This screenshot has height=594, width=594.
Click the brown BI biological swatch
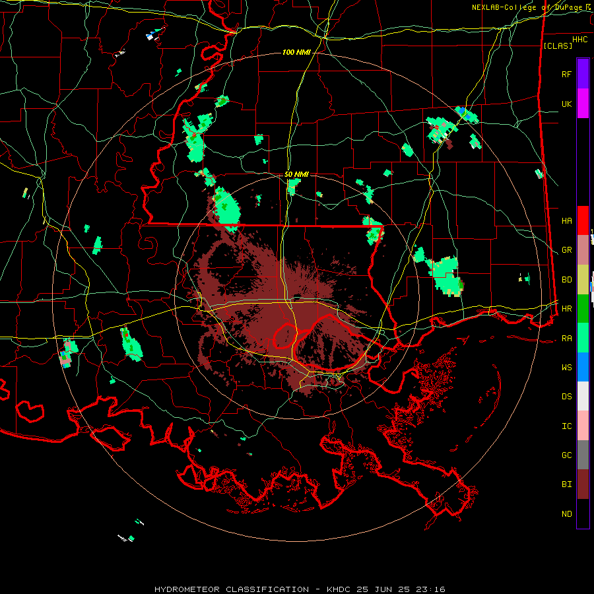tap(583, 484)
